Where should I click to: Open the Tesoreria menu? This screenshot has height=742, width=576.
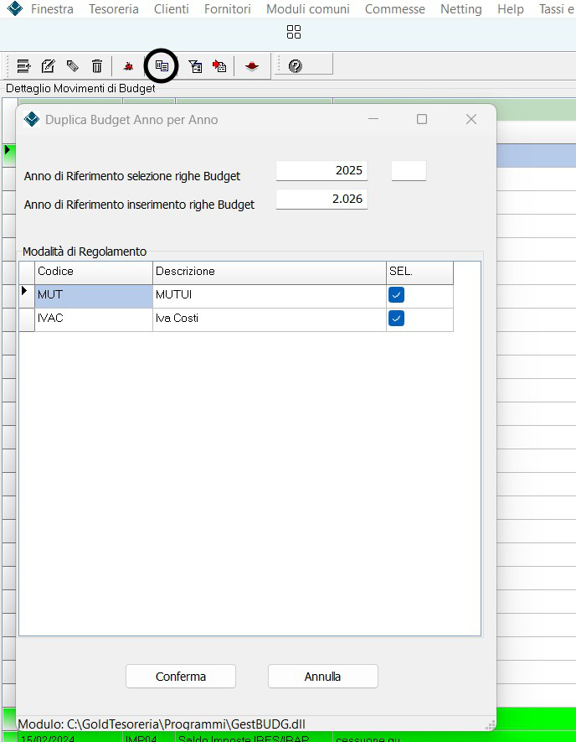[114, 9]
